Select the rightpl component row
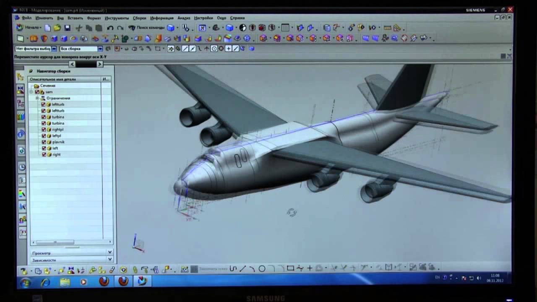 tap(57, 130)
